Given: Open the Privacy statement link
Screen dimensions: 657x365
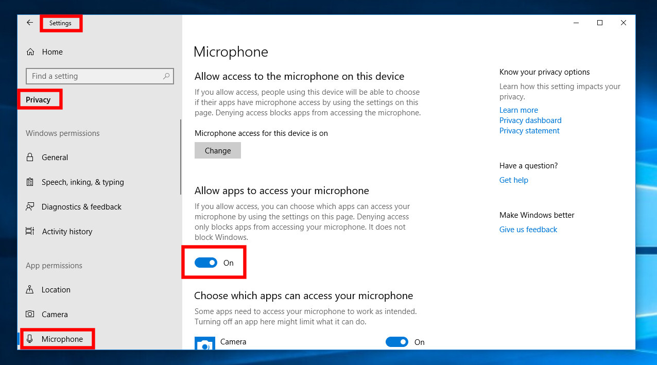Looking at the screenshot, I should (x=529, y=131).
